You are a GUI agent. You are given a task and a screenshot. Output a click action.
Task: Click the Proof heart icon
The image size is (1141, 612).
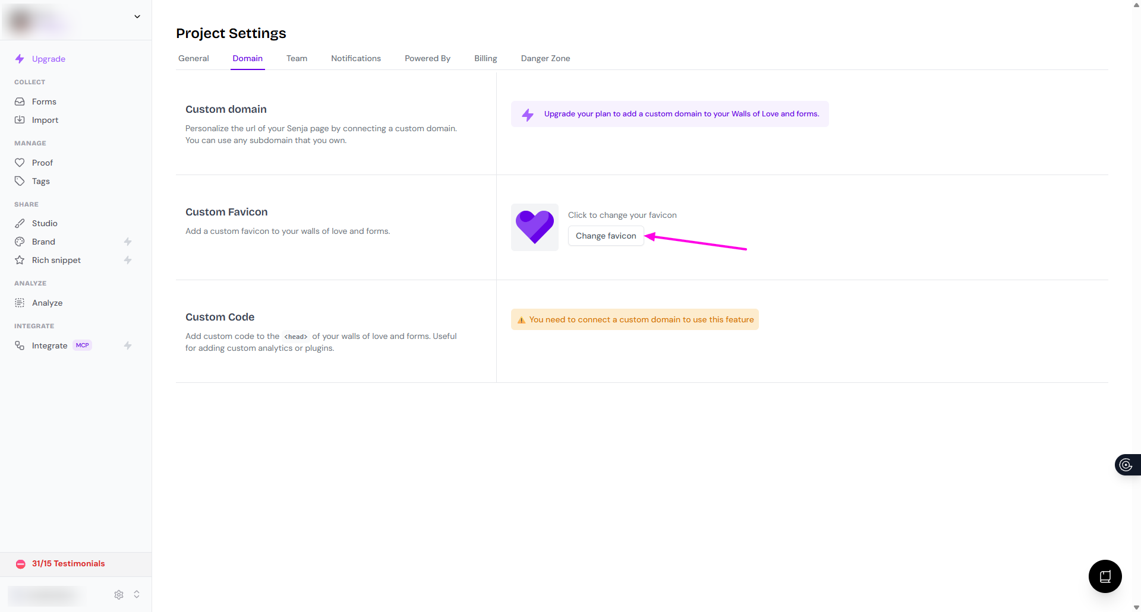(x=20, y=163)
